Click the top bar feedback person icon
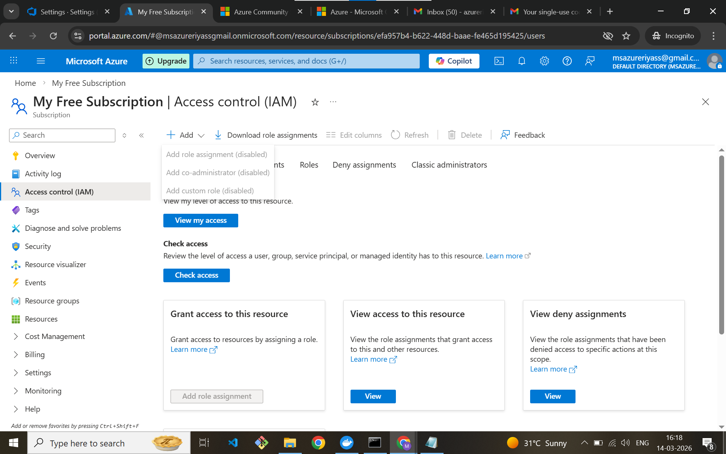The width and height of the screenshot is (726, 454). 590,61
